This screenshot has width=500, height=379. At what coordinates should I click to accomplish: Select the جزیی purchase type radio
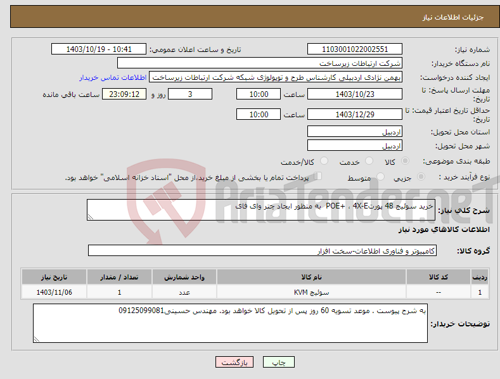pyautogui.click(x=421, y=176)
